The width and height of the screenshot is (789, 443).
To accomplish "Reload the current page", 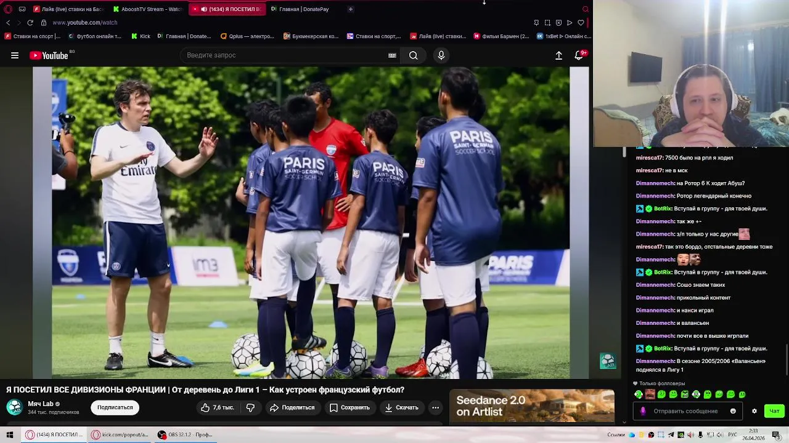I will coord(30,23).
